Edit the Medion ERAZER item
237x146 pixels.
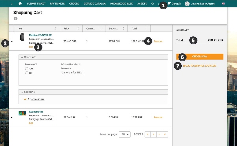31,47
